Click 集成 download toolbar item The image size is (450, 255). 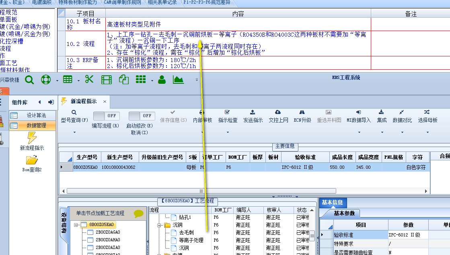[x=382, y=116]
